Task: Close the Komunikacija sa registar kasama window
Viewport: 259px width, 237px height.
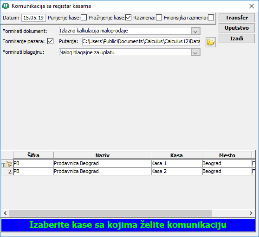Action: (x=252, y=6)
